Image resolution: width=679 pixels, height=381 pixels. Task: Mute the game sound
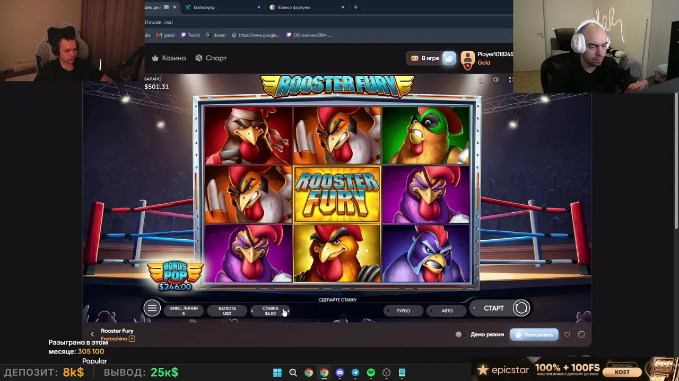496,80
